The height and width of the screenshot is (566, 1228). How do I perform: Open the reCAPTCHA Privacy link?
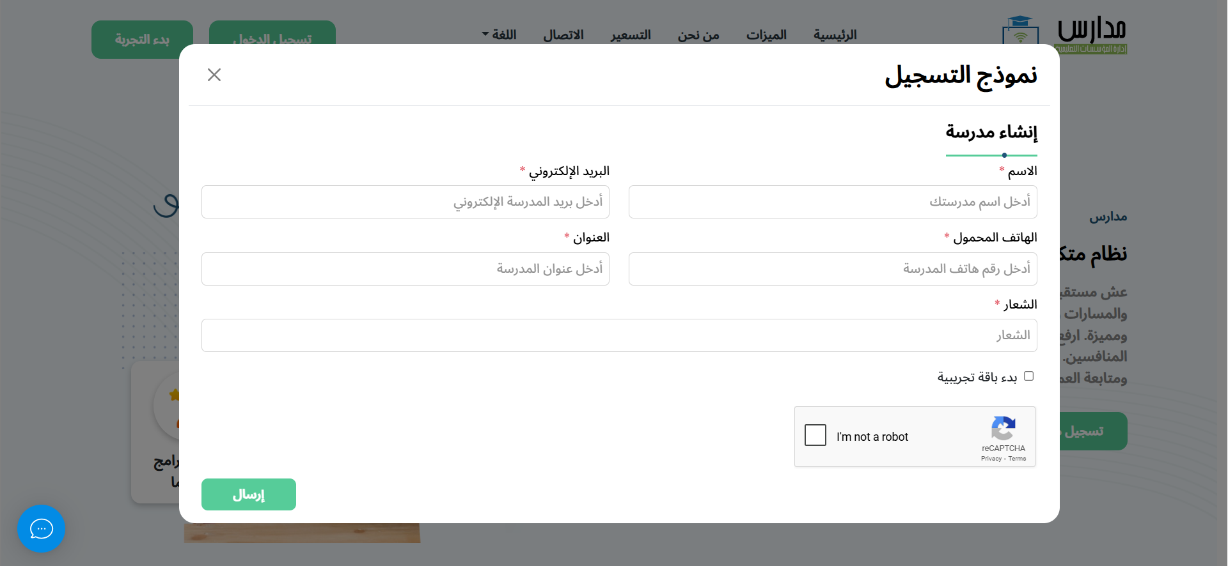pyautogui.click(x=991, y=459)
